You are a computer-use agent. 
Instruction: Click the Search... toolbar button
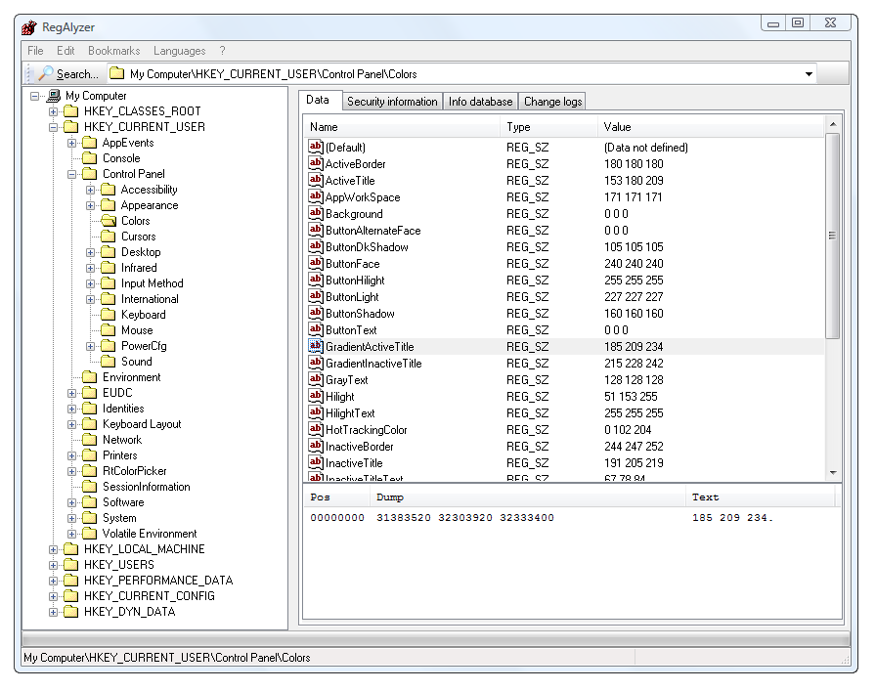click(68, 73)
